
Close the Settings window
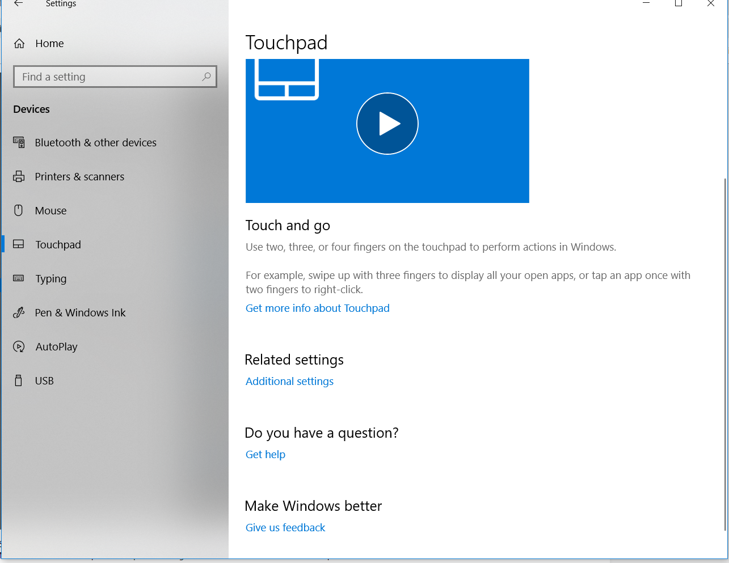(710, 3)
